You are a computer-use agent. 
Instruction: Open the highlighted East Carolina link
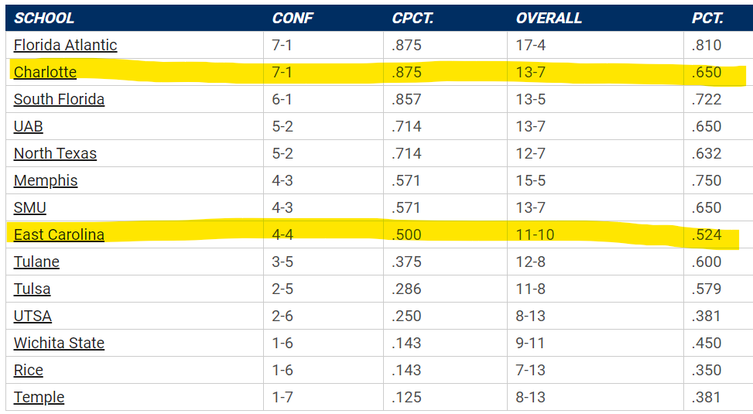(x=59, y=234)
